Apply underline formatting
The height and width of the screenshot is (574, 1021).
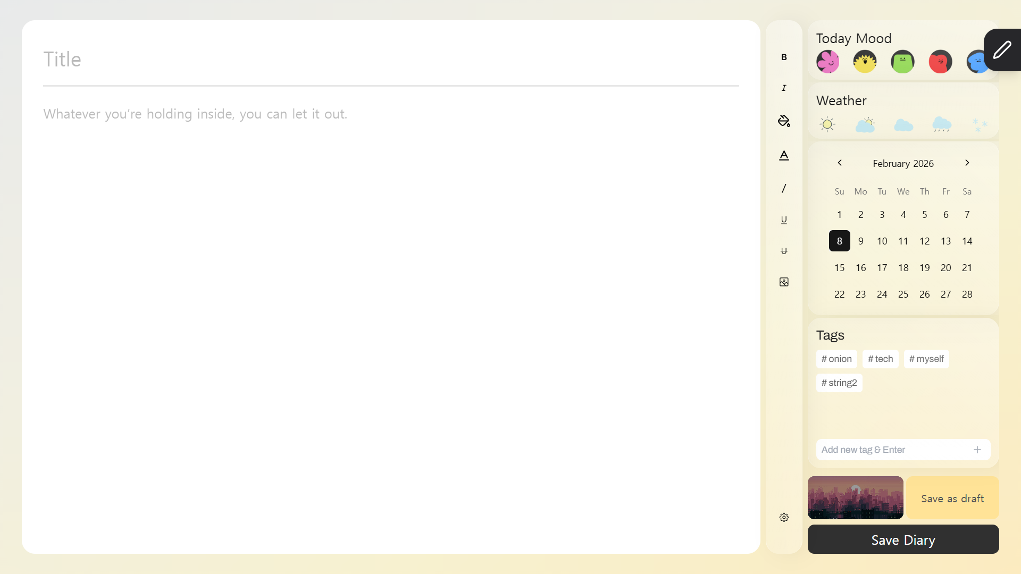coord(784,220)
